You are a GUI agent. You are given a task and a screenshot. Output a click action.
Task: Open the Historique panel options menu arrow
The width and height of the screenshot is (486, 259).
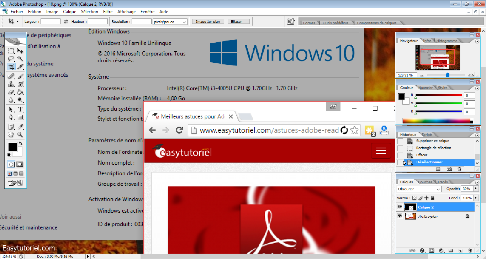click(477, 135)
